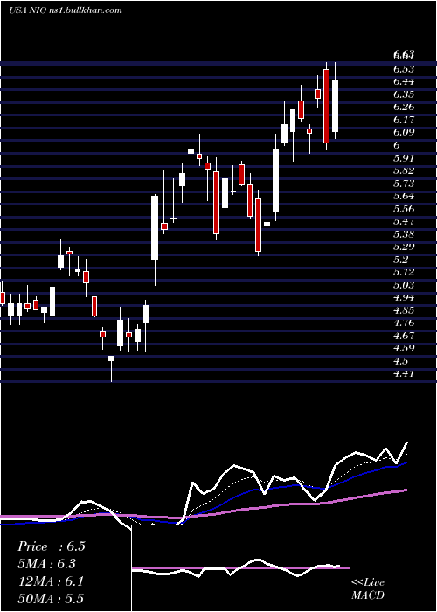Click the 6.35 price axis label
Screen dimensions: 437x612
(404, 94)
